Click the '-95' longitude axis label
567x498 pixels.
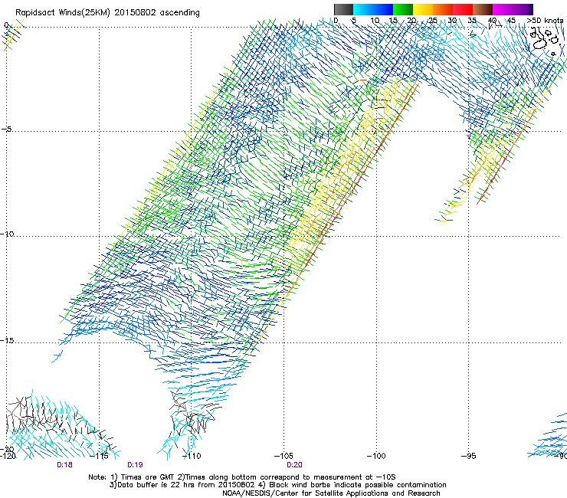469,456
